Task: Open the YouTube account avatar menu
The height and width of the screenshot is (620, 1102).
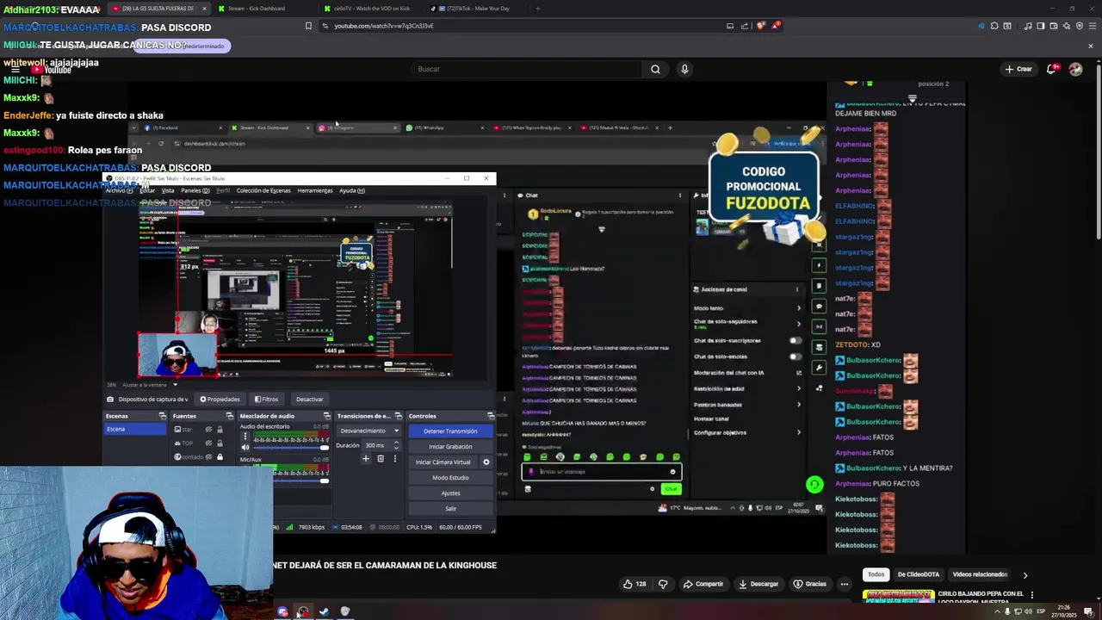Action: [x=1075, y=69]
